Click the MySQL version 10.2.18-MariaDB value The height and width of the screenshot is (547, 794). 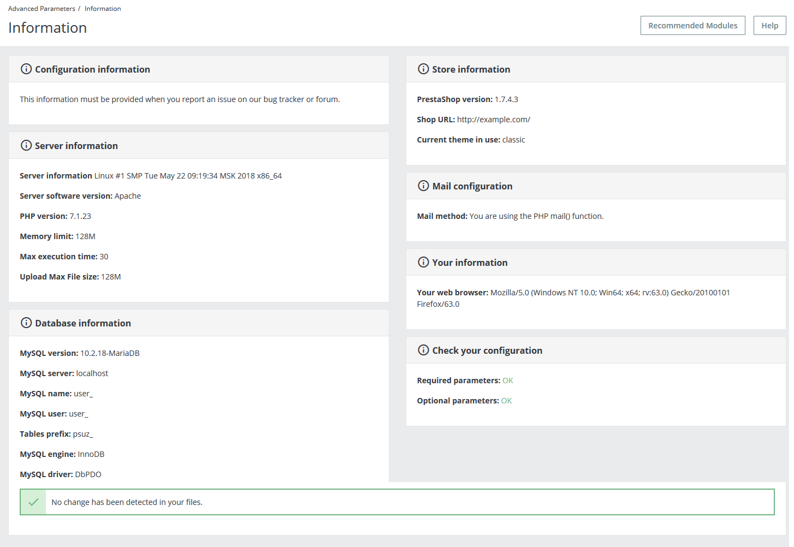pyautogui.click(x=110, y=353)
